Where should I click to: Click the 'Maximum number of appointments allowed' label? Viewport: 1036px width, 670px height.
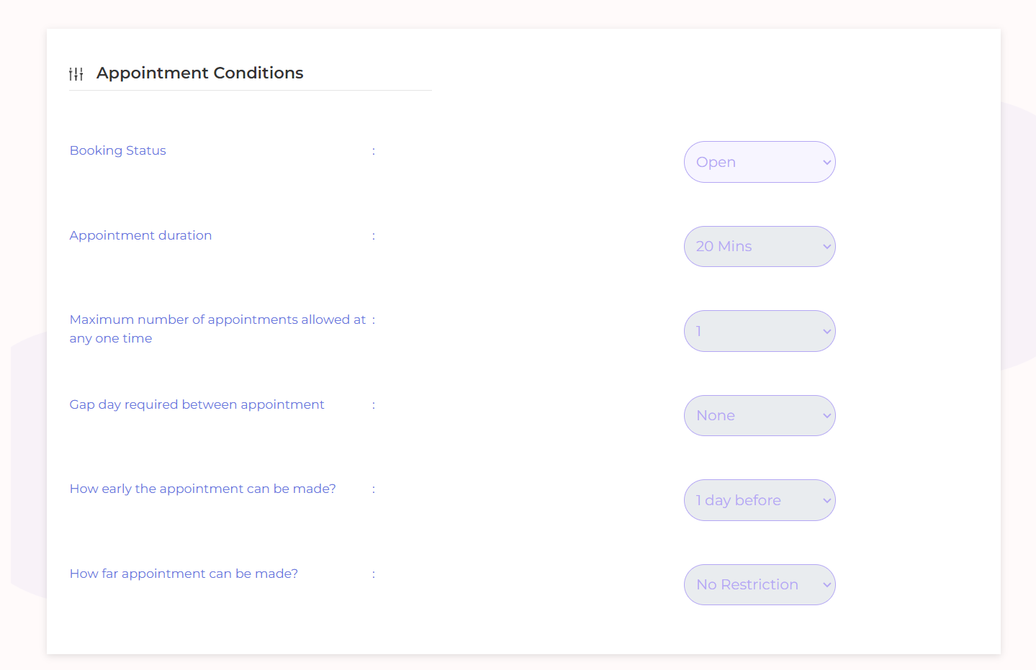pyautogui.click(x=217, y=320)
